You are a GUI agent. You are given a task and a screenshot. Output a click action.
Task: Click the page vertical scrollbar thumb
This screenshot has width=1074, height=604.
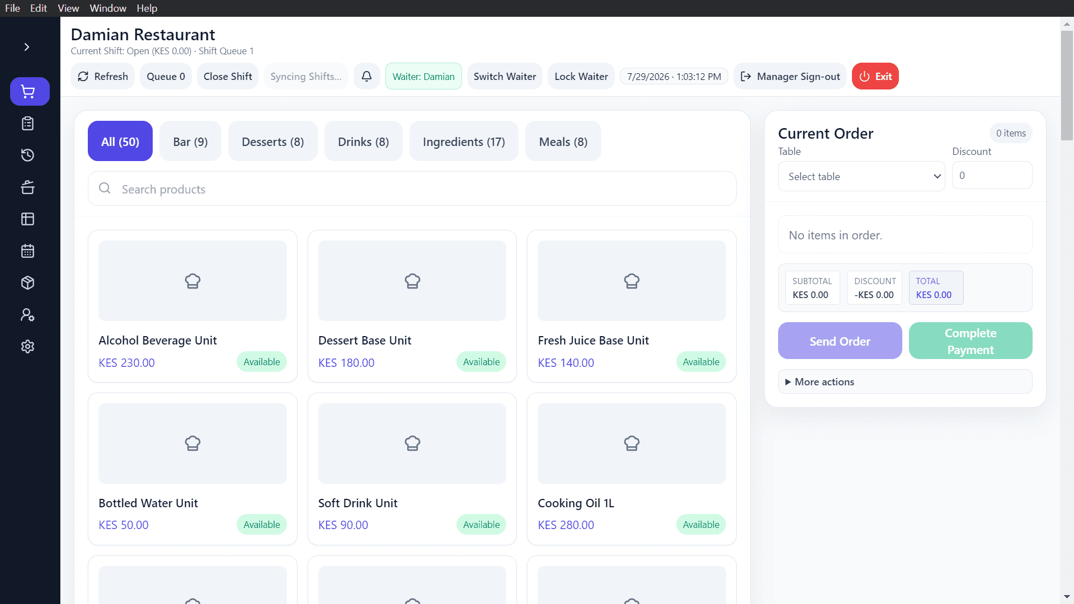click(1067, 85)
